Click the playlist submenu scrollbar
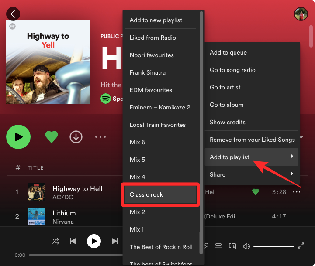This screenshot has width=315, height=266. [201, 133]
